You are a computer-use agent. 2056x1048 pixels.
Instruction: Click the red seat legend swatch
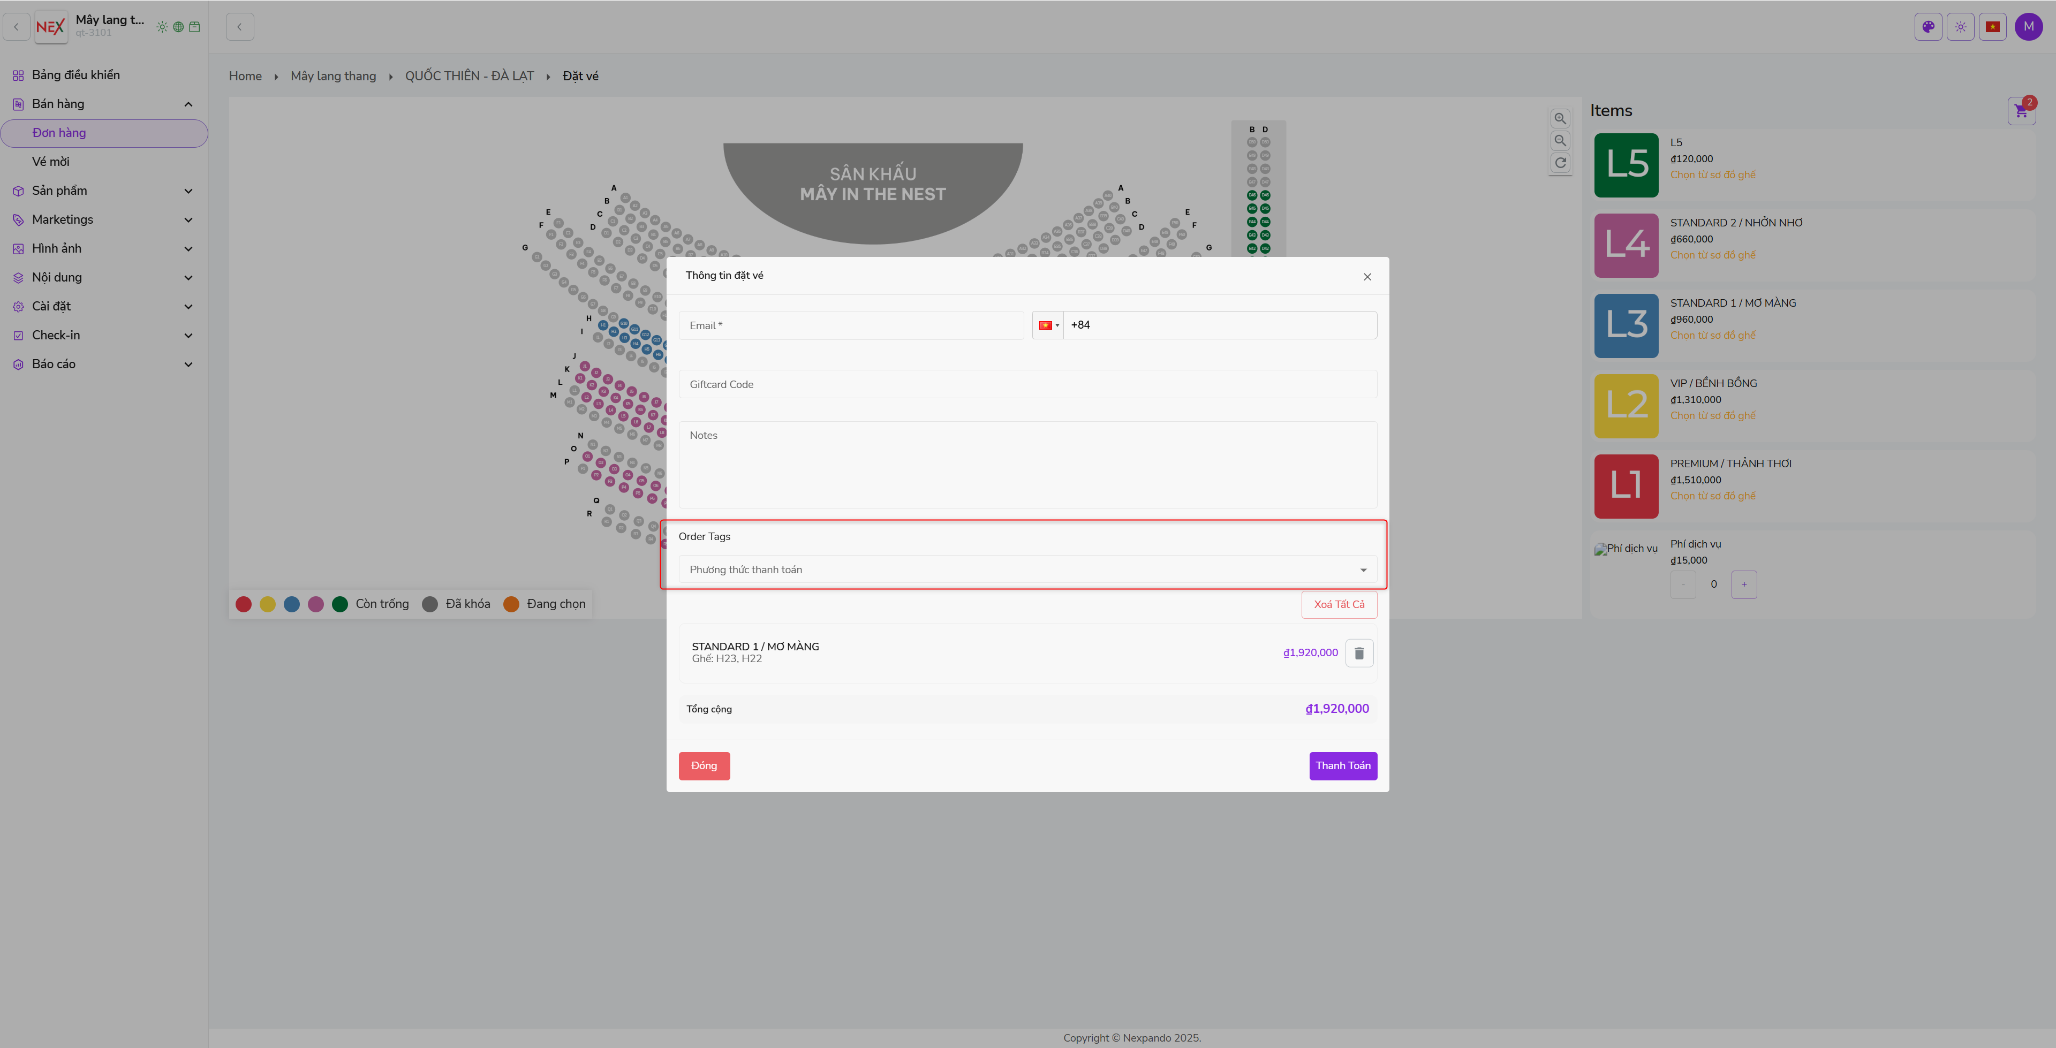pos(244,604)
